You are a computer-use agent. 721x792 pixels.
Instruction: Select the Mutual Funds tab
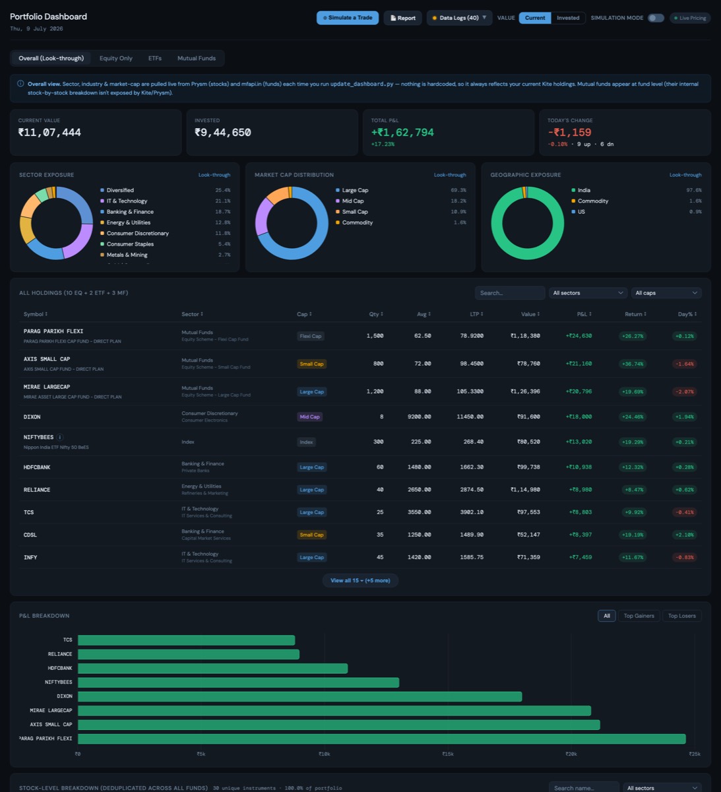coord(197,58)
